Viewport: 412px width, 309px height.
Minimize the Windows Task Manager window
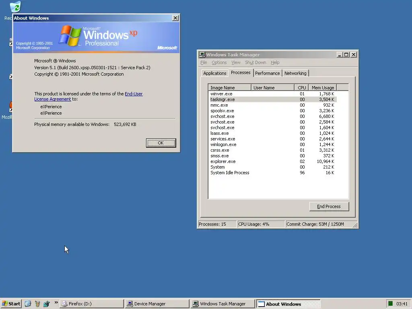coord(340,55)
